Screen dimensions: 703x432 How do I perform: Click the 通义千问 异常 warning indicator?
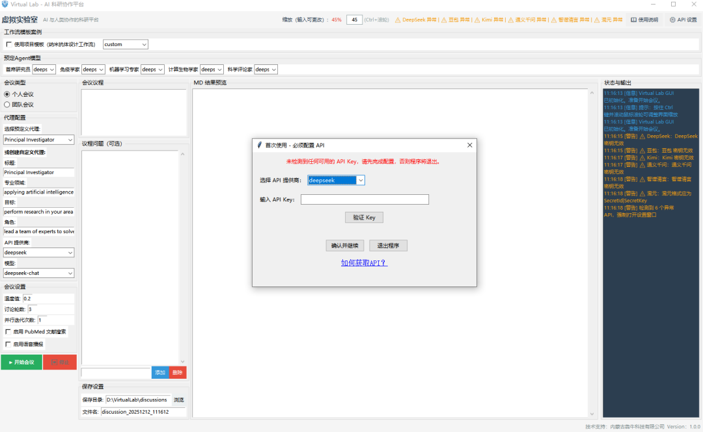pyautogui.click(x=527, y=19)
